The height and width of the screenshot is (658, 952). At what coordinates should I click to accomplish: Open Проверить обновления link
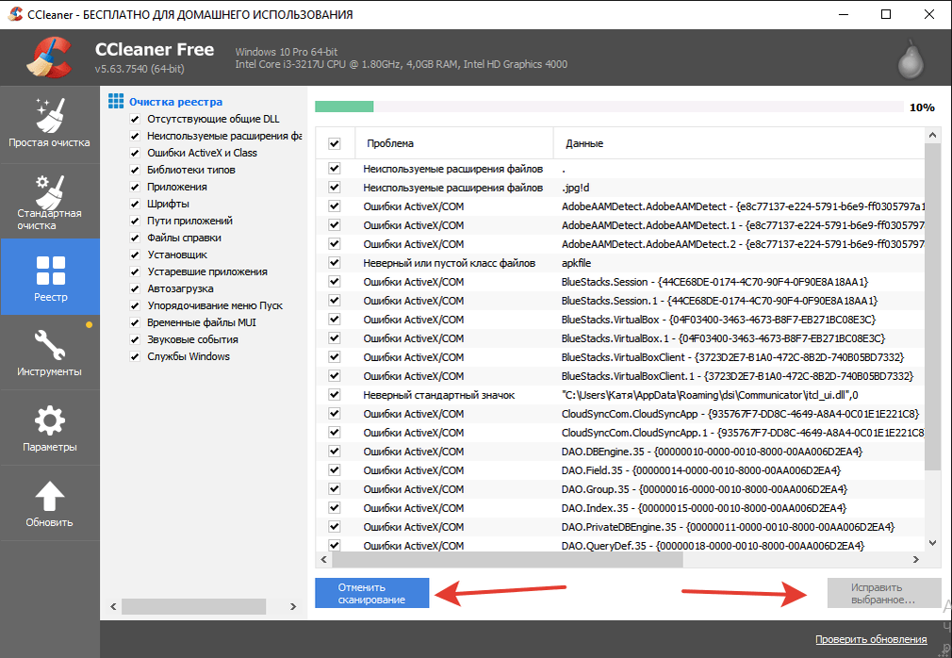pos(871,639)
